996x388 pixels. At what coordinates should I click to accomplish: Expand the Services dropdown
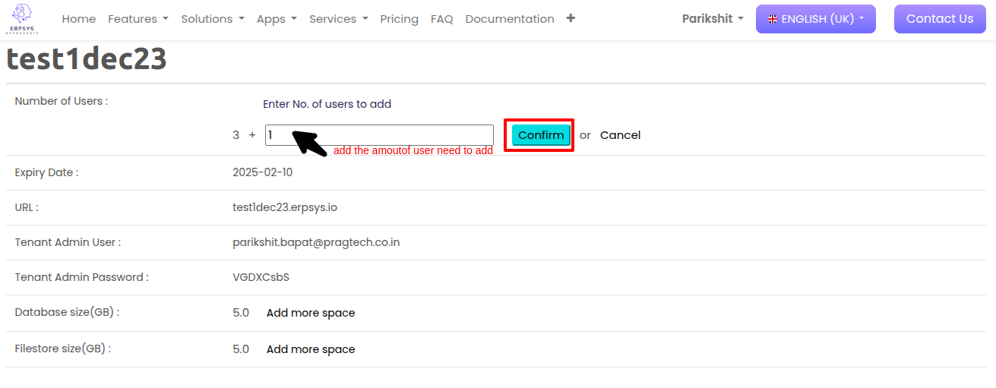[339, 19]
